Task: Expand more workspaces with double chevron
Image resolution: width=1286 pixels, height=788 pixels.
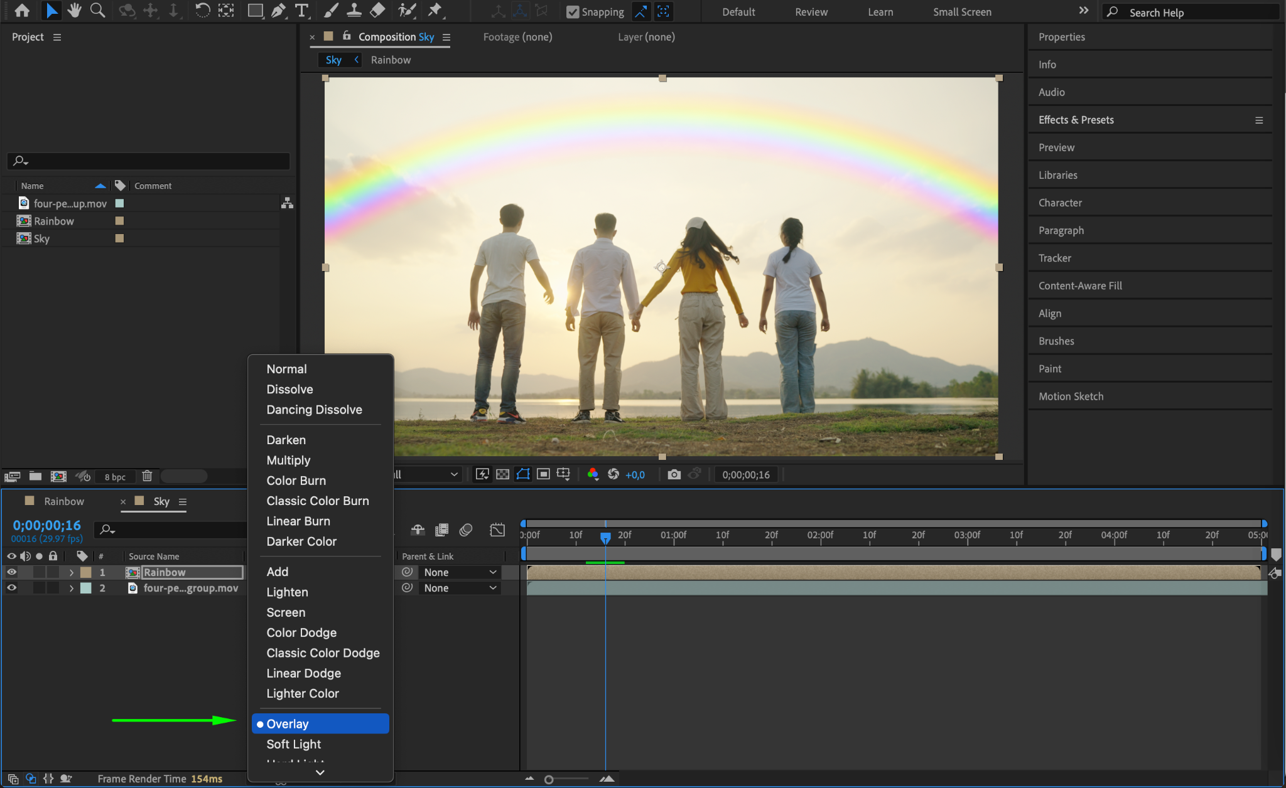Action: coord(1083,11)
